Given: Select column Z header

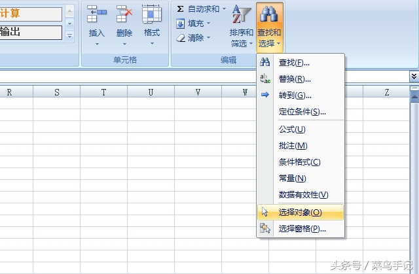Looking at the screenshot, I should click(386, 92).
